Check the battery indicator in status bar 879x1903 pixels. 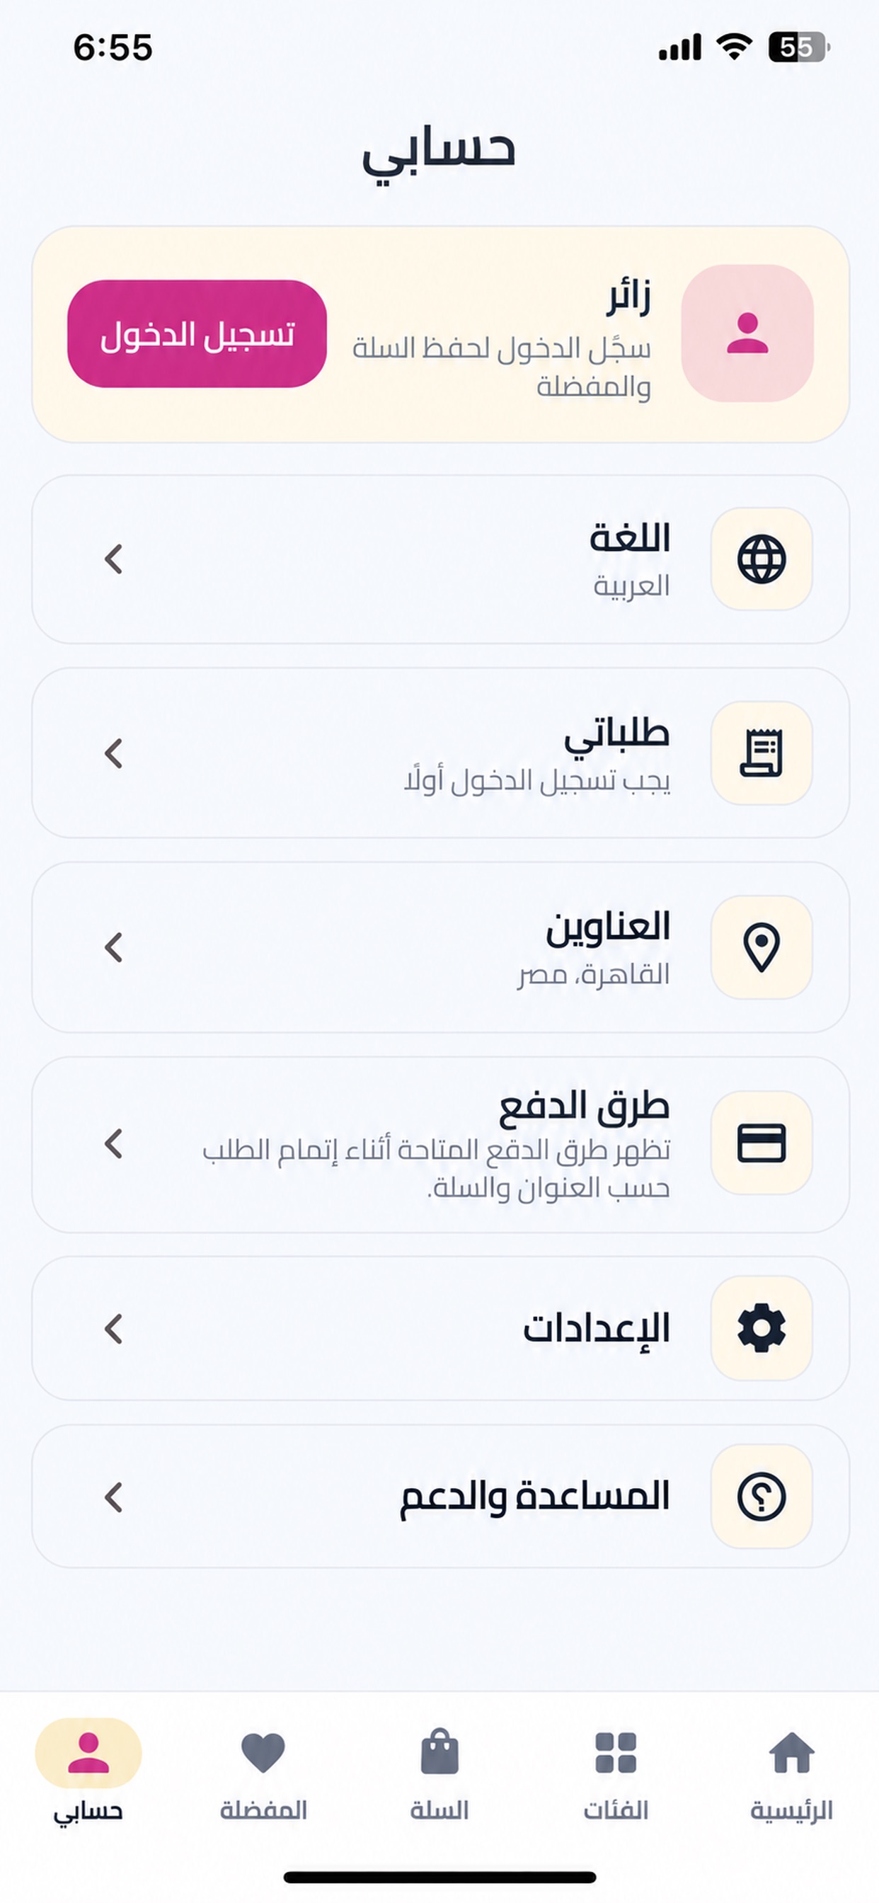798,47
